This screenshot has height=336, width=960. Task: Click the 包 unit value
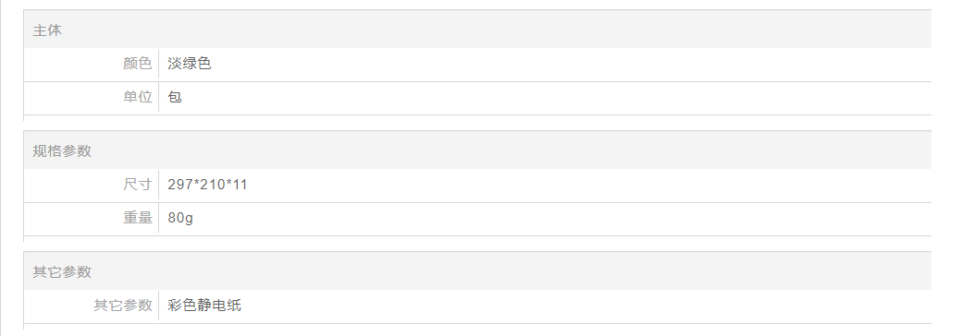(x=175, y=97)
